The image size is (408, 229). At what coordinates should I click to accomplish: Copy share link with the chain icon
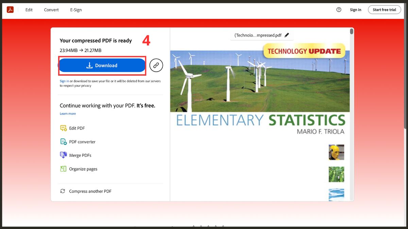click(156, 65)
